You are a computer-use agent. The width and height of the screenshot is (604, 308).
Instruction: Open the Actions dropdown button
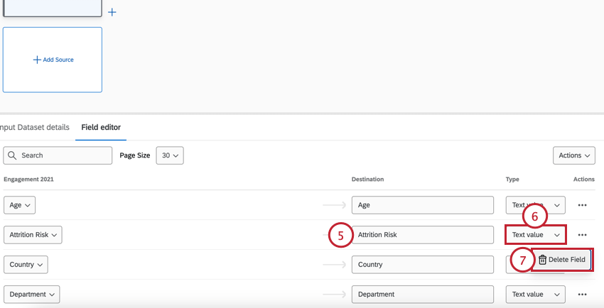click(x=575, y=155)
